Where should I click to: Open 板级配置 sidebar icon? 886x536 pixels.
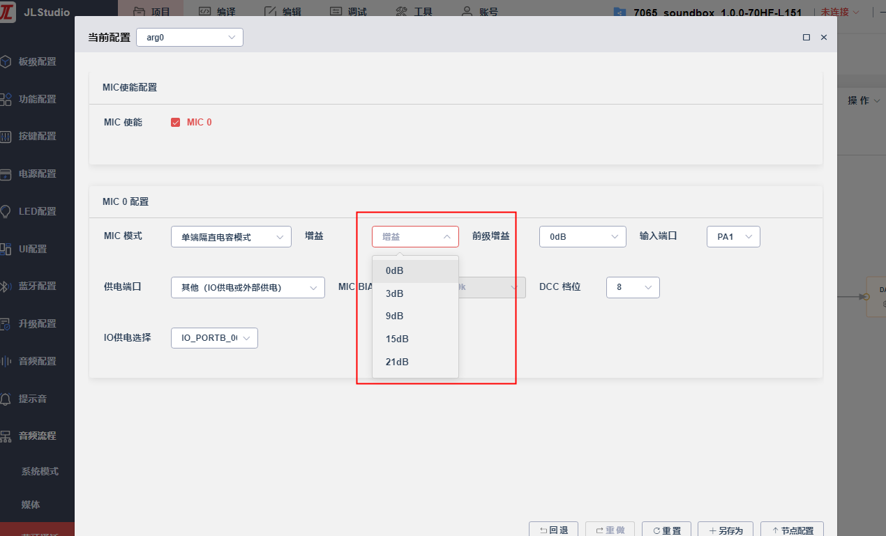pyautogui.click(x=6, y=61)
